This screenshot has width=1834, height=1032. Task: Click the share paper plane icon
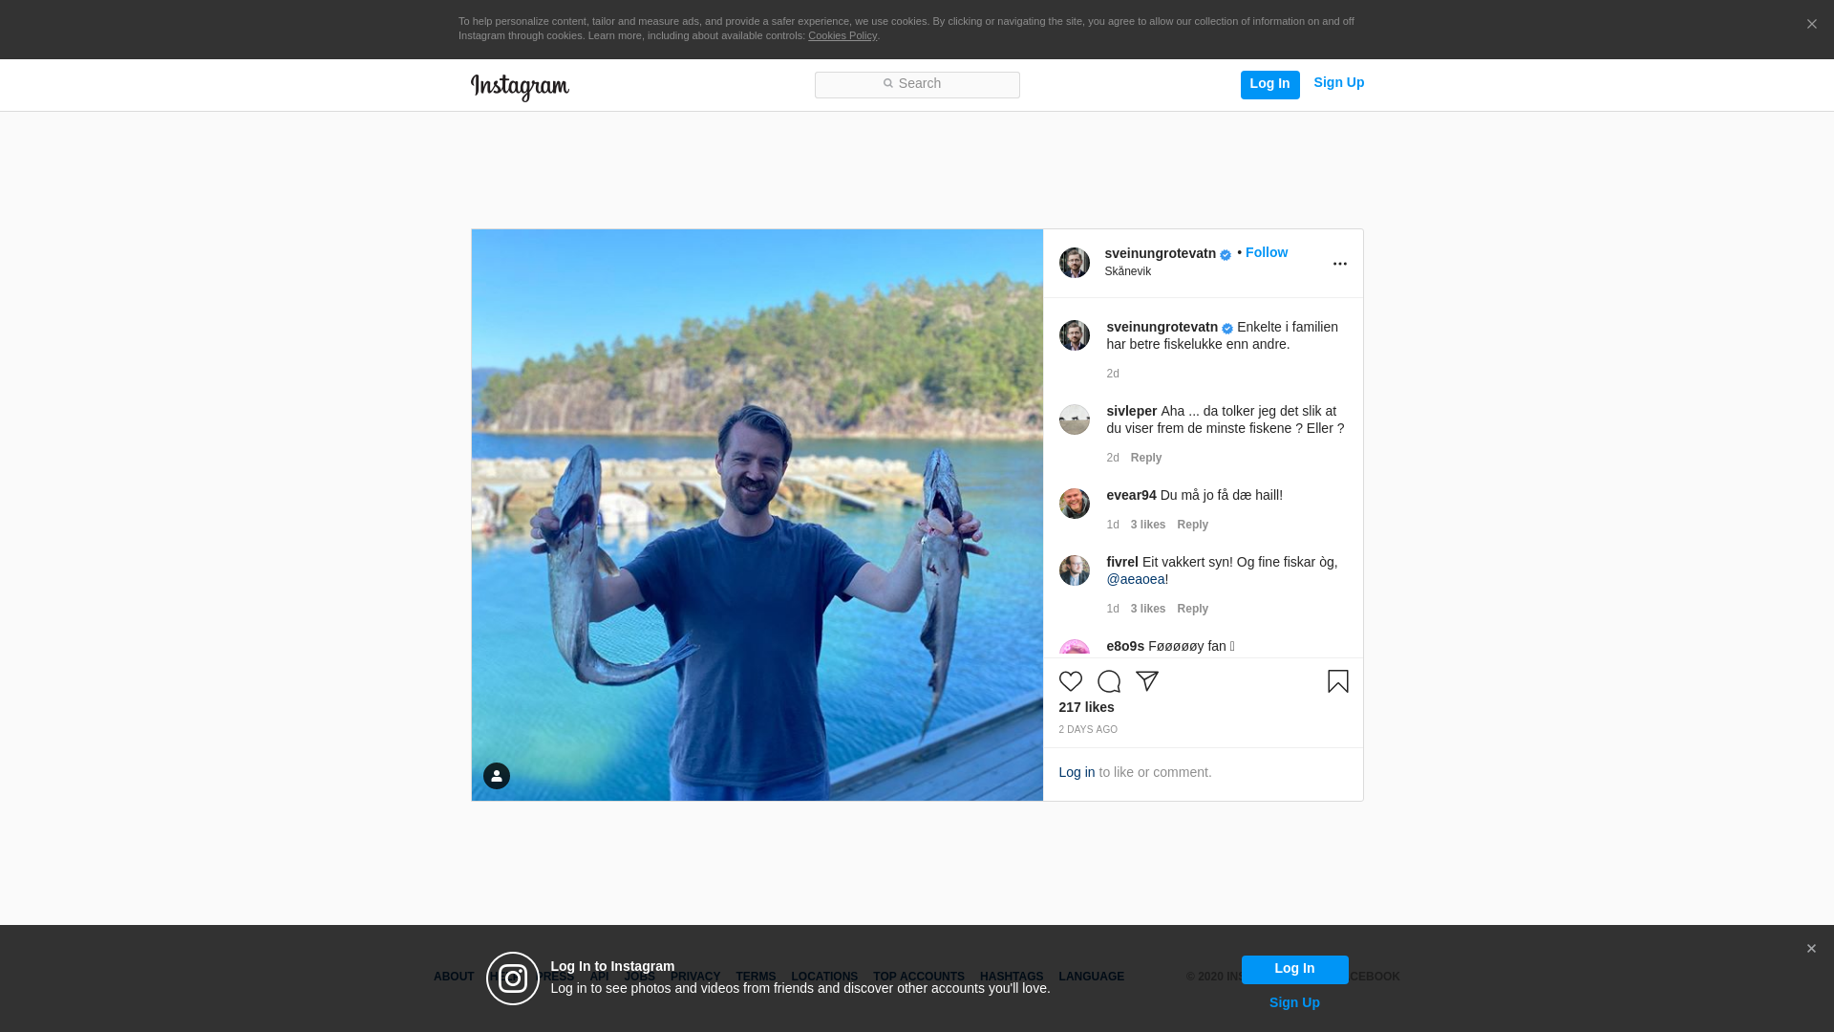tap(1147, 681)
